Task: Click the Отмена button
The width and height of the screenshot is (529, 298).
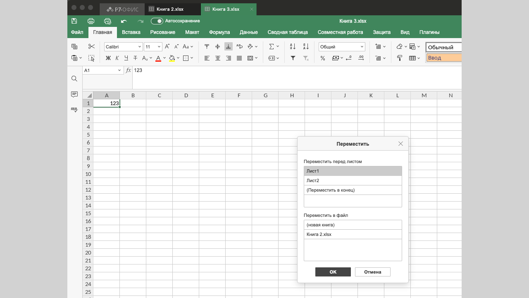Action: coord(373,272)
